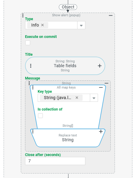Select the Table fields title block

tap(65, 66)
